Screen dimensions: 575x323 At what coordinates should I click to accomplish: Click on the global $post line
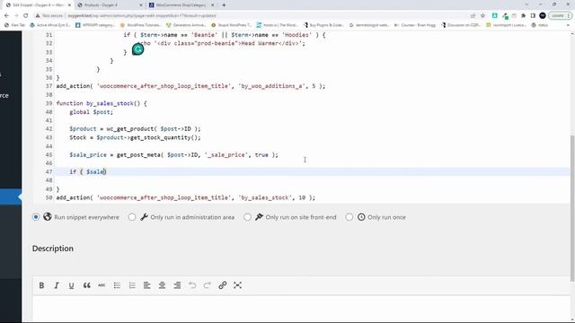point(92,112)
